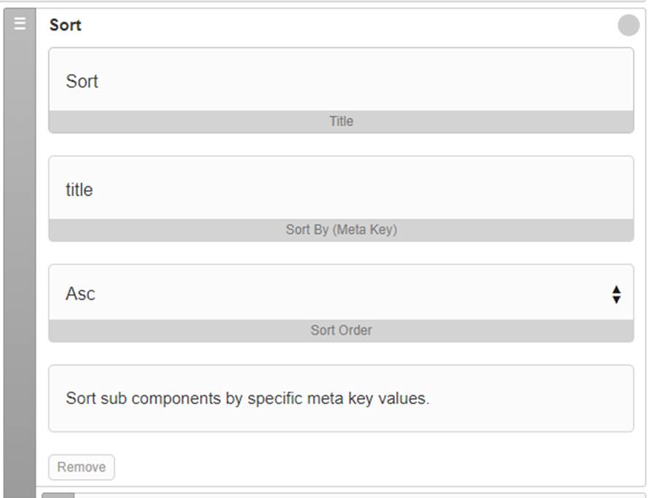
Task: Click empty space right of Remove button
Action: [x=375, y=467]
